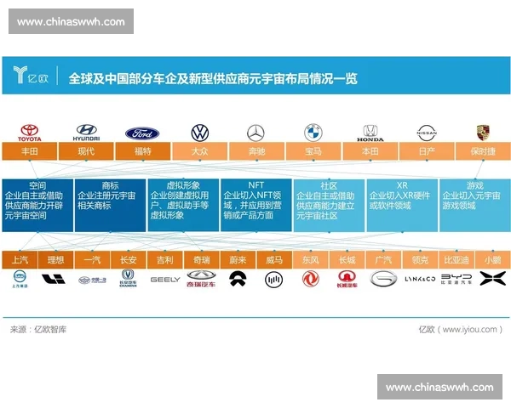The width and height of the screenshot is (511, 408).
Task: Select the 广汽 label
Action: click(383, 259)
